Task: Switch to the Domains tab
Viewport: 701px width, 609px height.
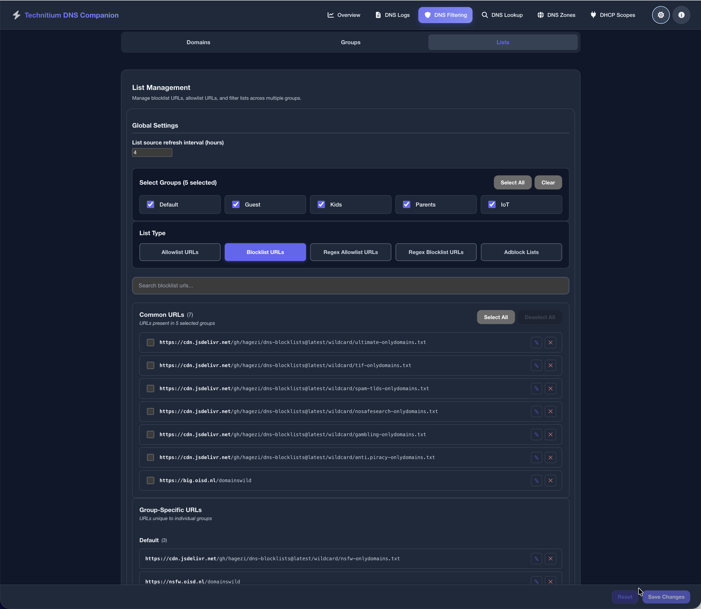Action: click(x=198, y=42)
